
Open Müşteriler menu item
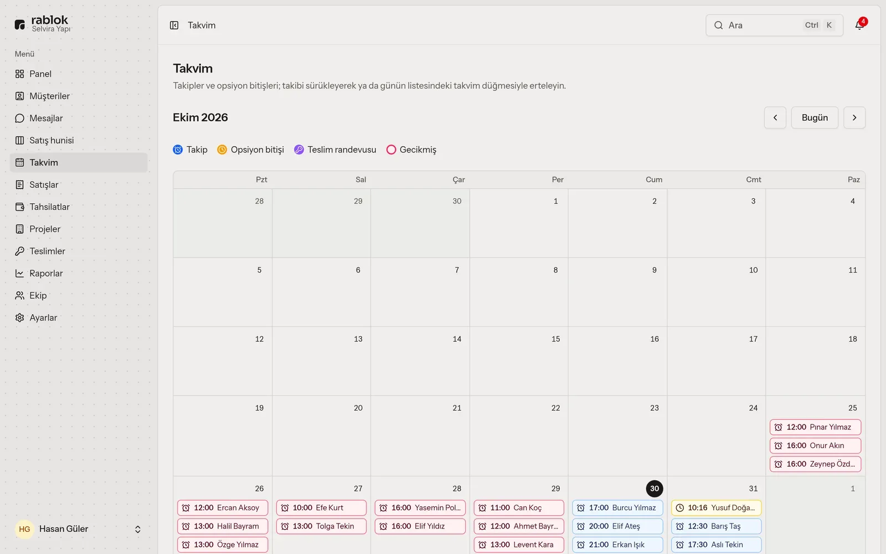pos(79,96)
